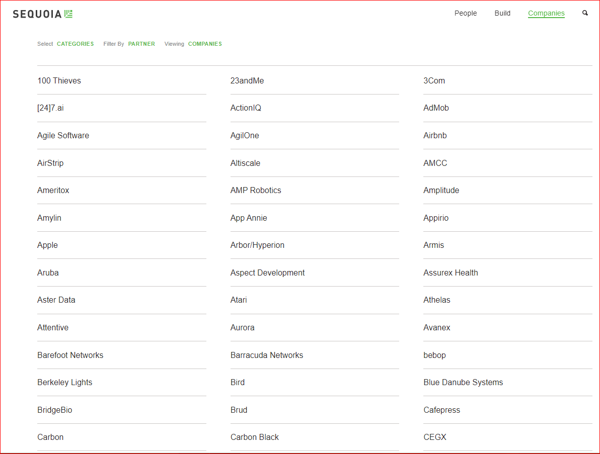Click AirStrip
600x454 pixels.
(50, 163)
